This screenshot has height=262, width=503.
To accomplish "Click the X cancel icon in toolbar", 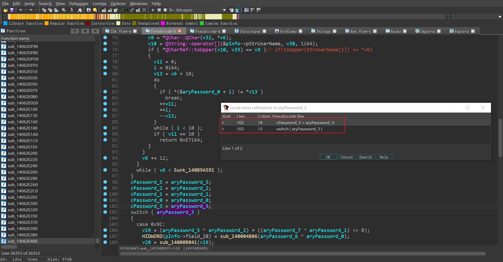I will point(144,10).
